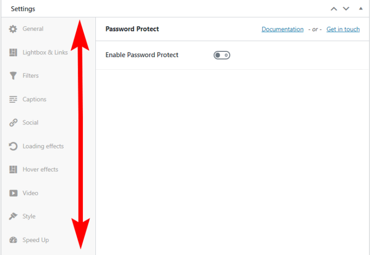The height and width of the screenshot is (255, 370).
Task: Collapse the Settings panel with triangle
Action: pos(360,9)
